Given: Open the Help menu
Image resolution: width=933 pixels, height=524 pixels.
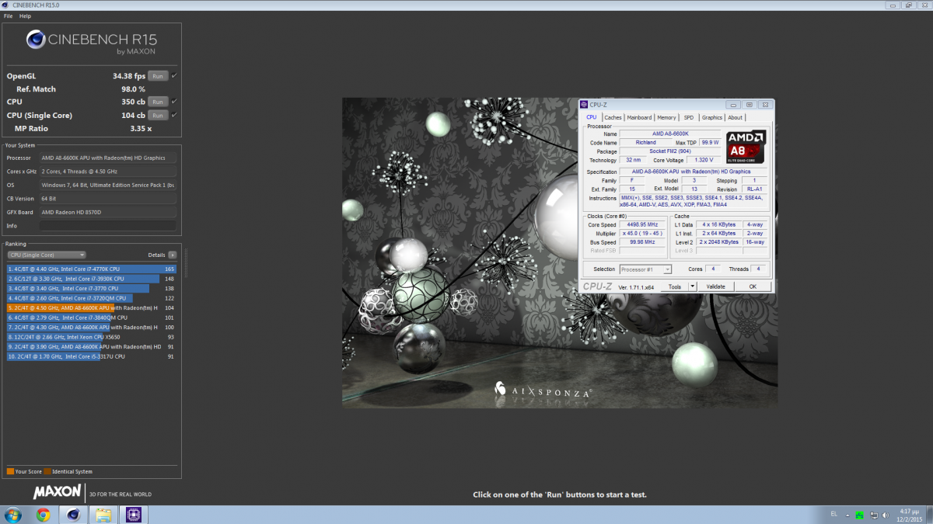Looking at the screenshot, I should click(x=26, y=16).
